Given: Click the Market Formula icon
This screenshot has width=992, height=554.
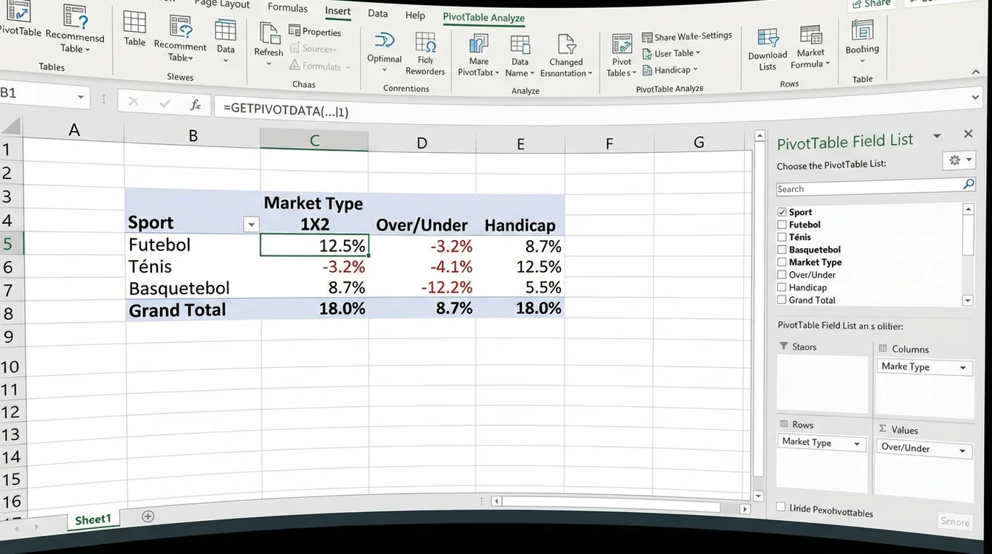Looking at the screenshot, I should 810,35.
